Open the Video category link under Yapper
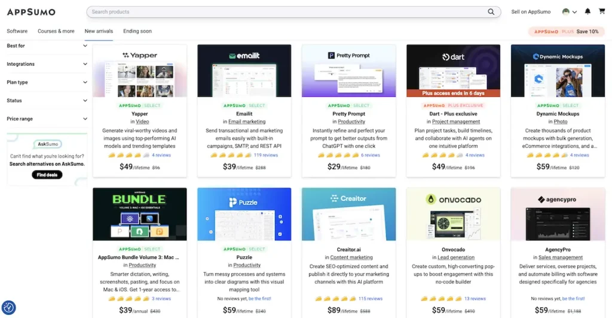The height and width of the screenshot is (318, 612). pos(142,122)
